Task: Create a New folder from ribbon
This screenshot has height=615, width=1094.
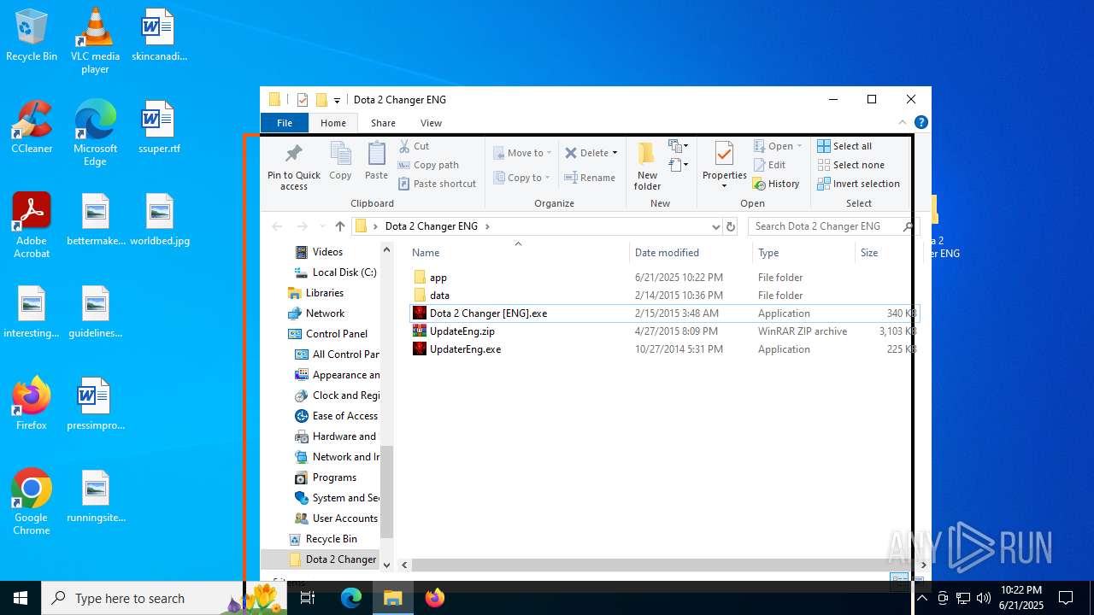Action: [647, 167]
